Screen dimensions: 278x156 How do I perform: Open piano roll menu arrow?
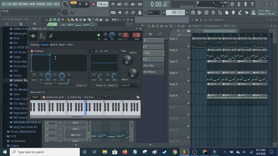46,20
